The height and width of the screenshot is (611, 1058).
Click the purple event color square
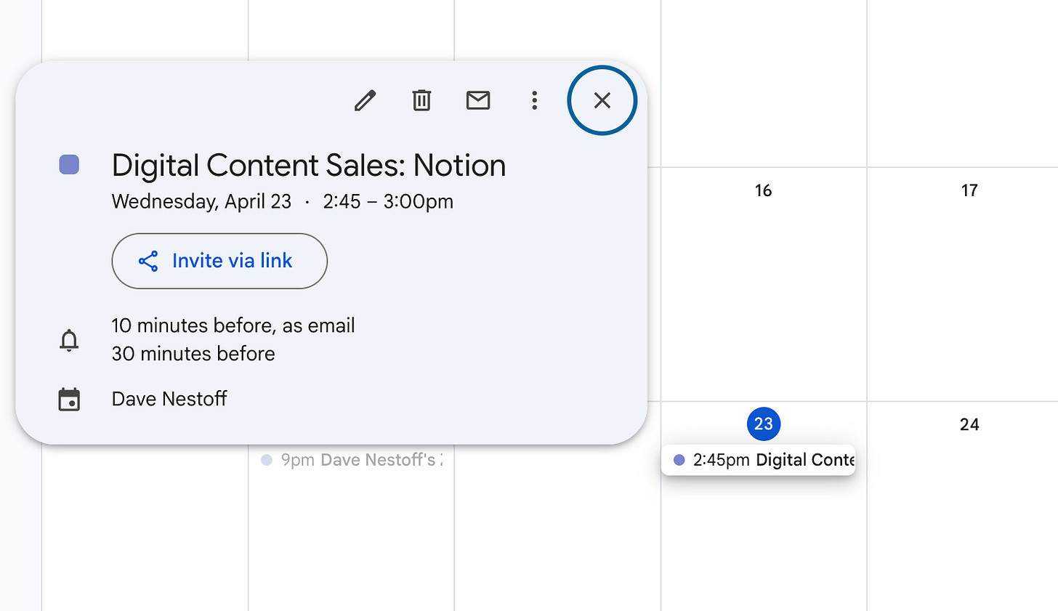(x=69, y=165)
